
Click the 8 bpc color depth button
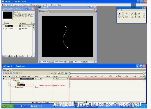click(x=19, y=56)
